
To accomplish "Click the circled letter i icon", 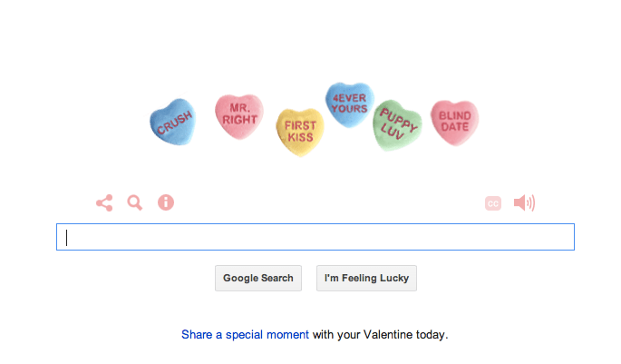I will tap(166, 202).
